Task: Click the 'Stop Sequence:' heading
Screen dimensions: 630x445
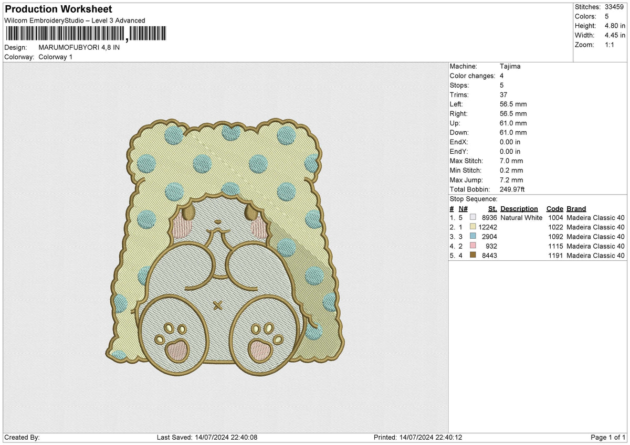Action: (474, 199)
